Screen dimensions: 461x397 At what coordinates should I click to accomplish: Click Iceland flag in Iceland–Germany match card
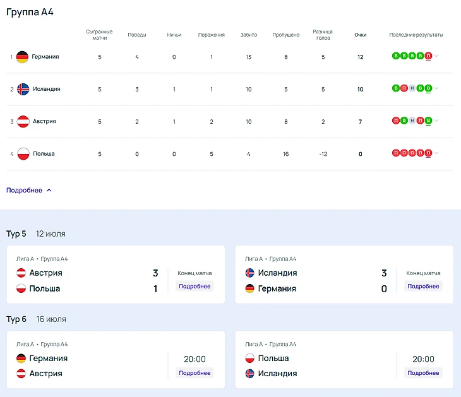pyautogui.click(x=250, y=273)
